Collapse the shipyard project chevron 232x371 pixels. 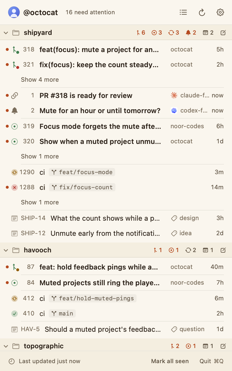(x=6, y=33)
